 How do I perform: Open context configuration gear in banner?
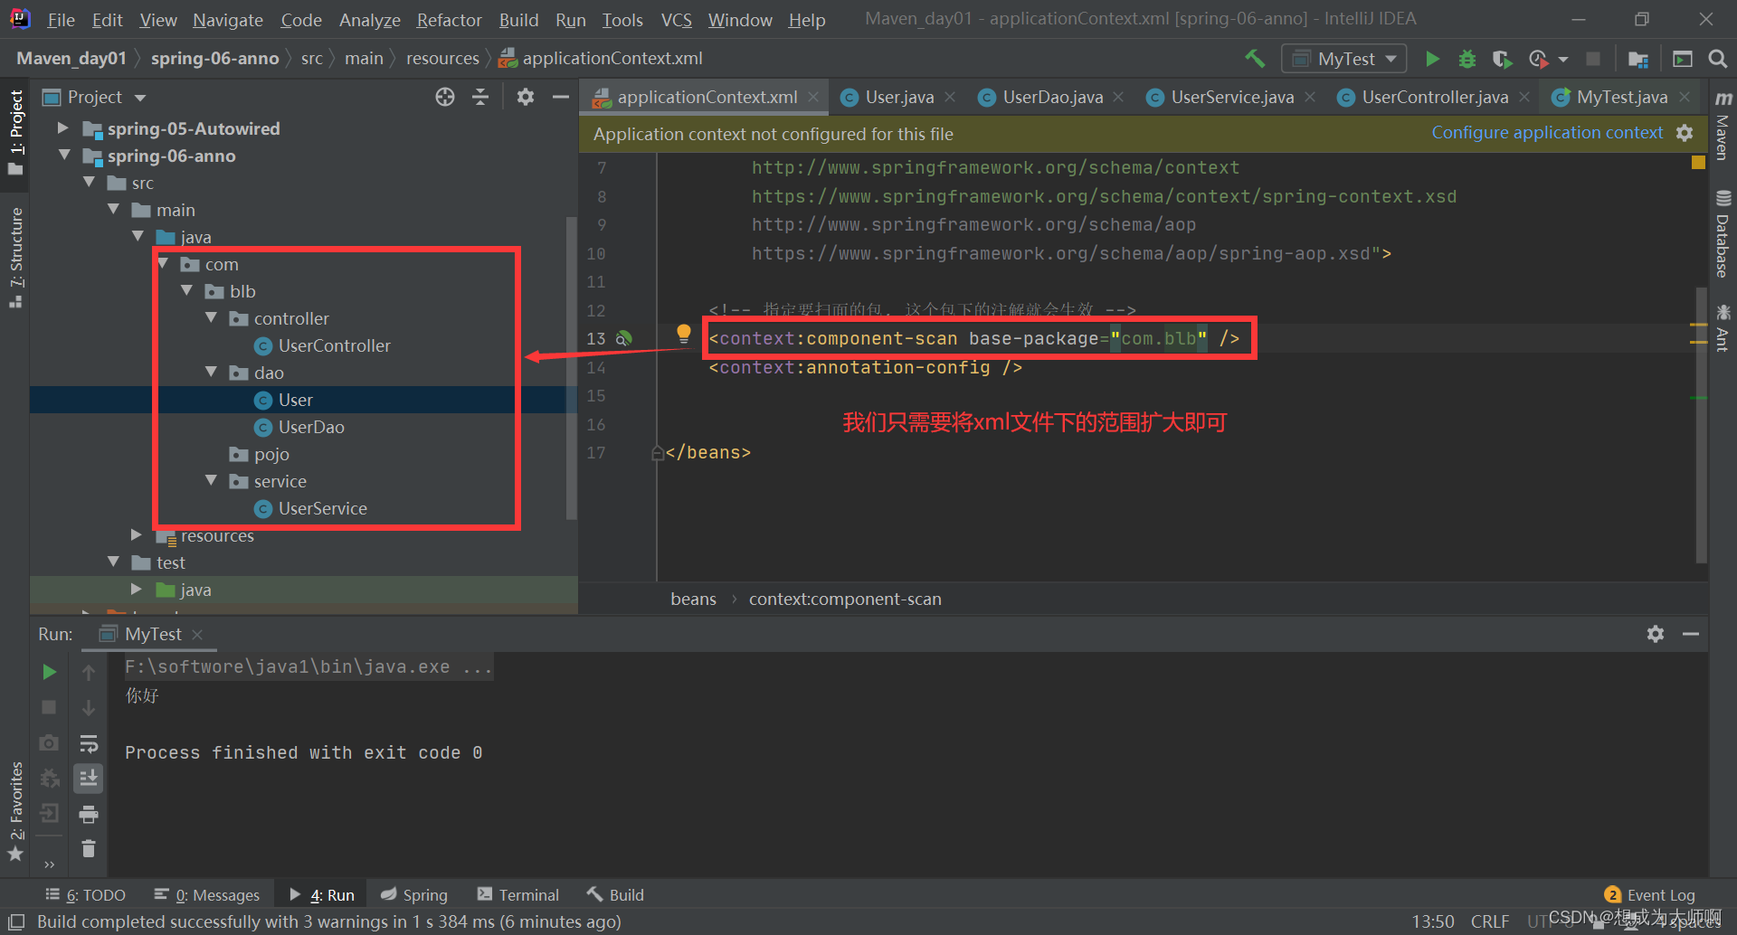coord(1685,133)
